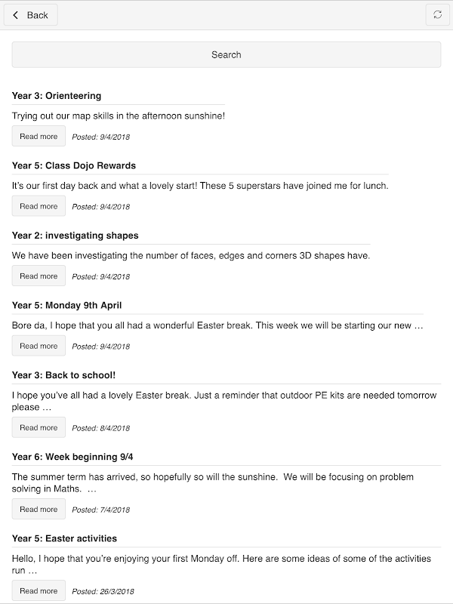Go back using the Back button
453x604 pixels.
[31, 15]
